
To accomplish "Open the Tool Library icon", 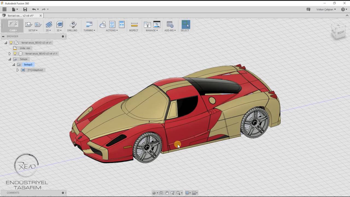I will [147, 24].
